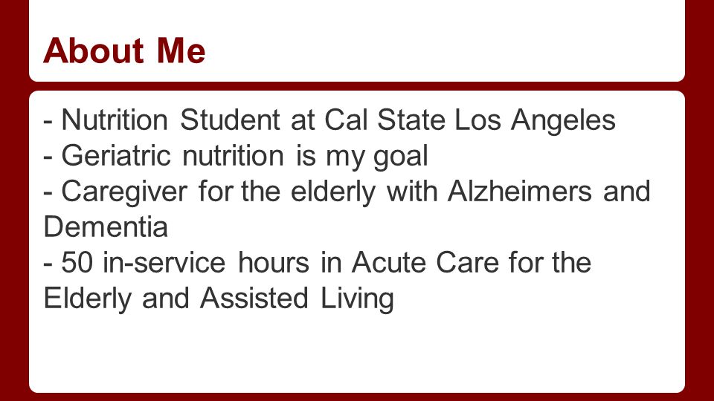Select the 50 in-service hours line
The width and height of the screenshot is (714, 401).
[x=318, y=262]
